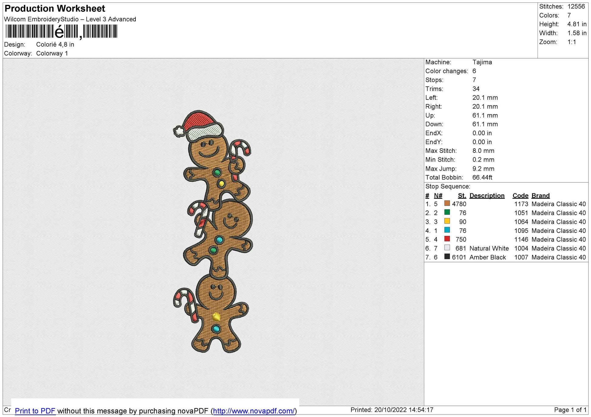Click the min stitch value '0.2 mm'
This screenshot has height=417, width=591.
point(483,160)
